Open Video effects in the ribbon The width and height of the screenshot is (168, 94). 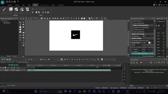tap(16, 11)
